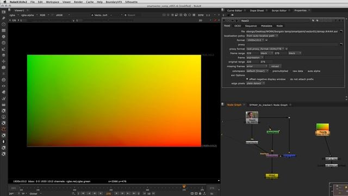Open the Render menu
348x196 pixels.
click(x=78, y=2)
